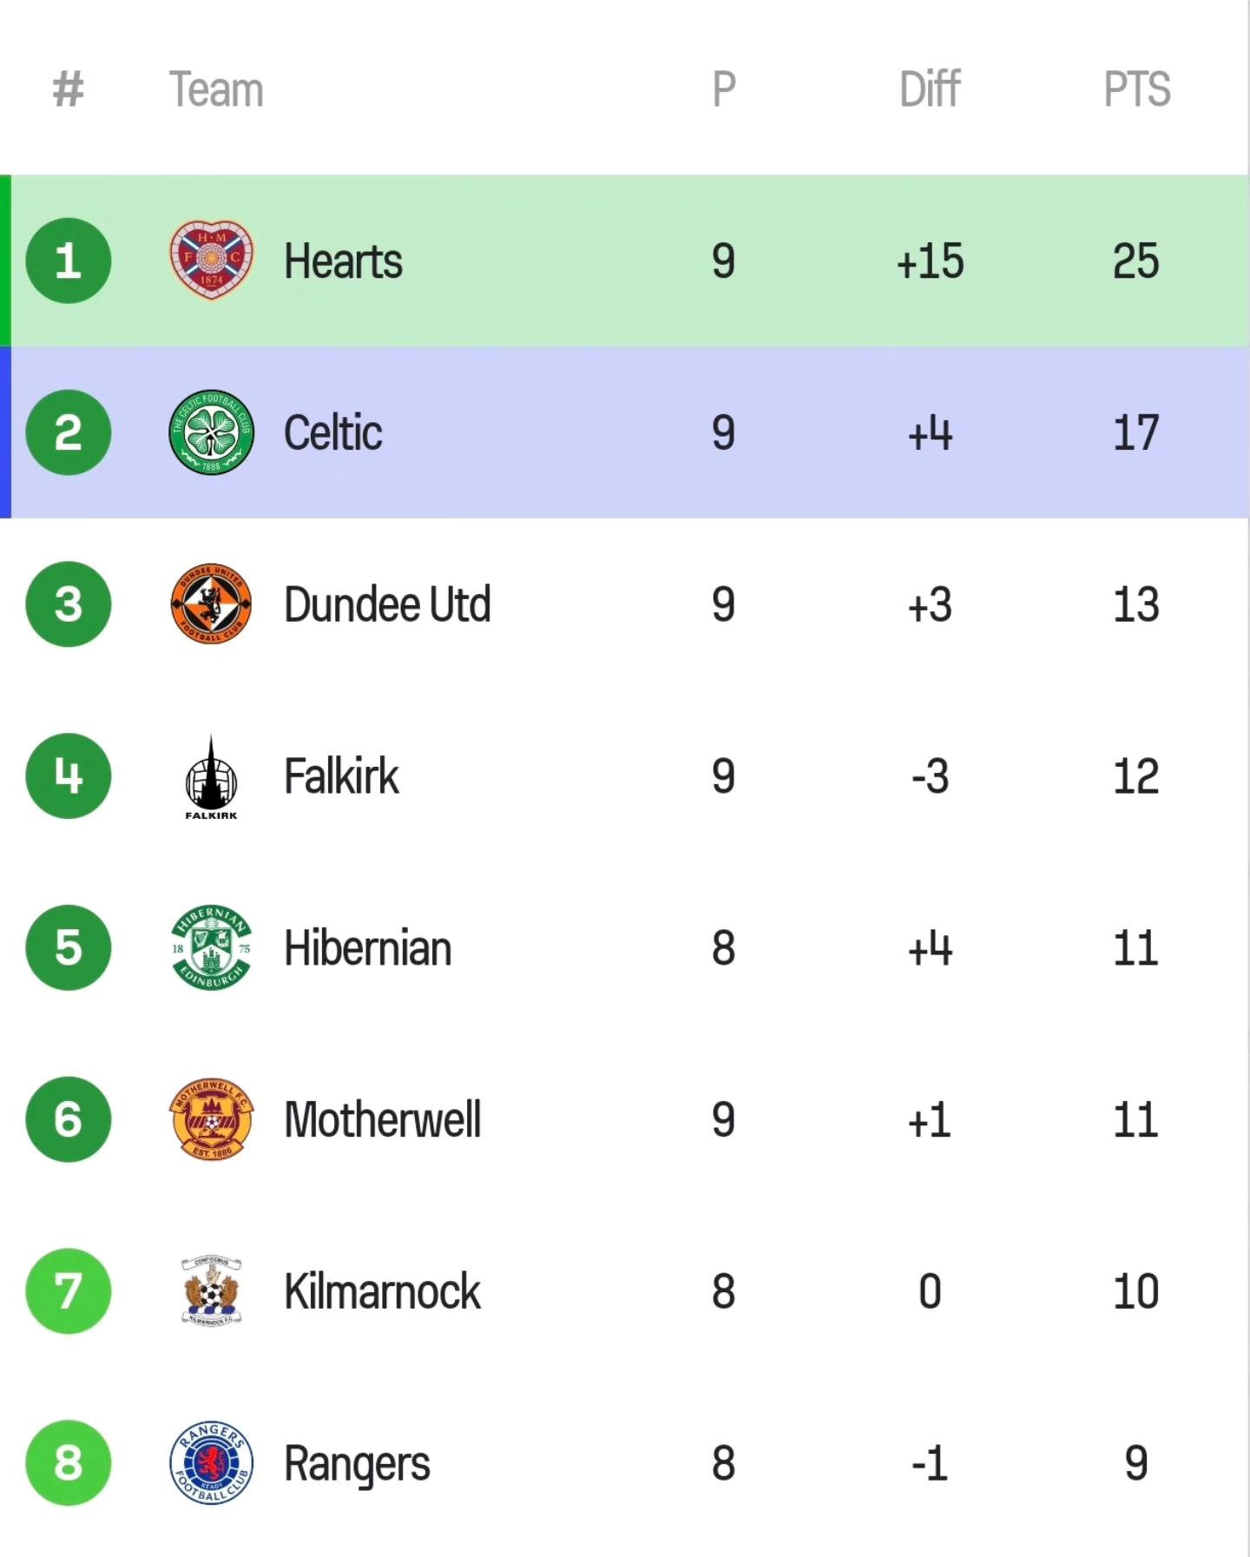Viewport: 1250px width, 1557px height.
Task: Select Rangers points value 9
Action: pyautogui.click(x=1136, y=1463)
